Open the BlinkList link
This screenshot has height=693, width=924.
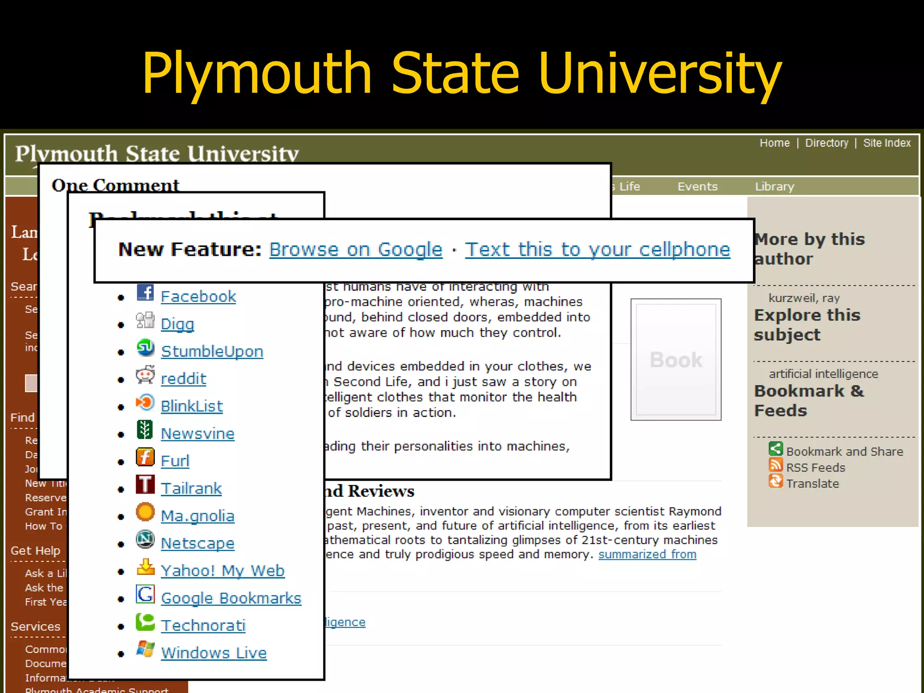pyautogui.click(x=192, y=407)
